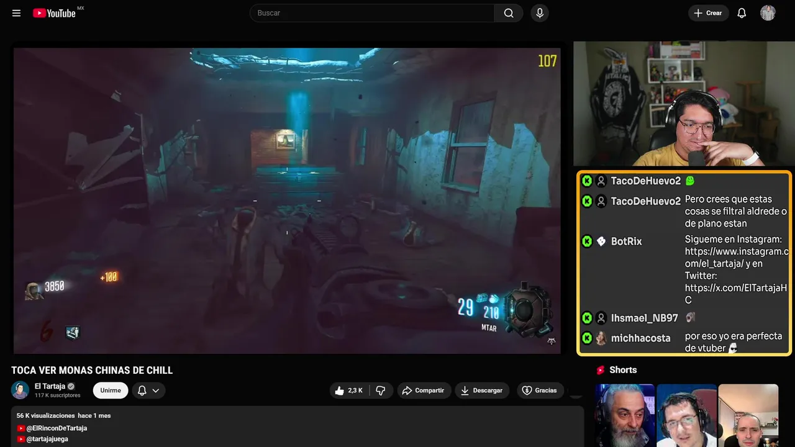Click the Gracias thanks button

click(x=540, y=391)
